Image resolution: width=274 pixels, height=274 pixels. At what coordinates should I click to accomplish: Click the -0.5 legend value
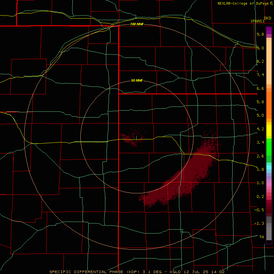click(x=259, y=210)
